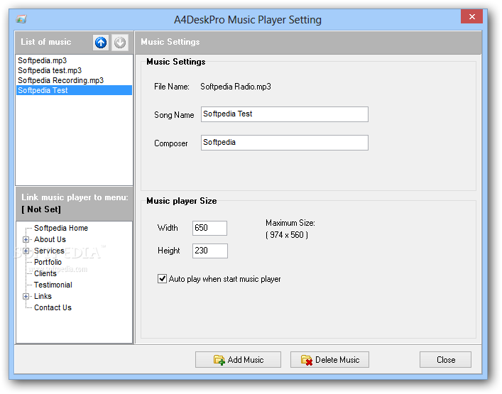This screenshot has height=394, width=502.
Task: Select Softpedia Home in menu tree
Action: coord(61,228)
